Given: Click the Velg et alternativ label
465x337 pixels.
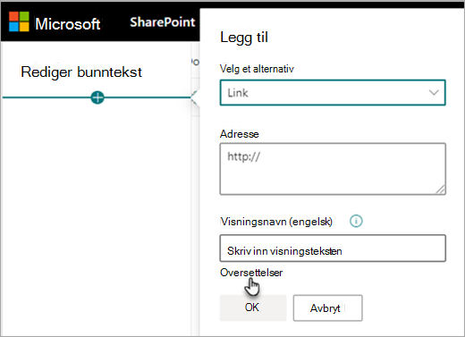Looking at the screenshot, I should click(x=257, y=69).
